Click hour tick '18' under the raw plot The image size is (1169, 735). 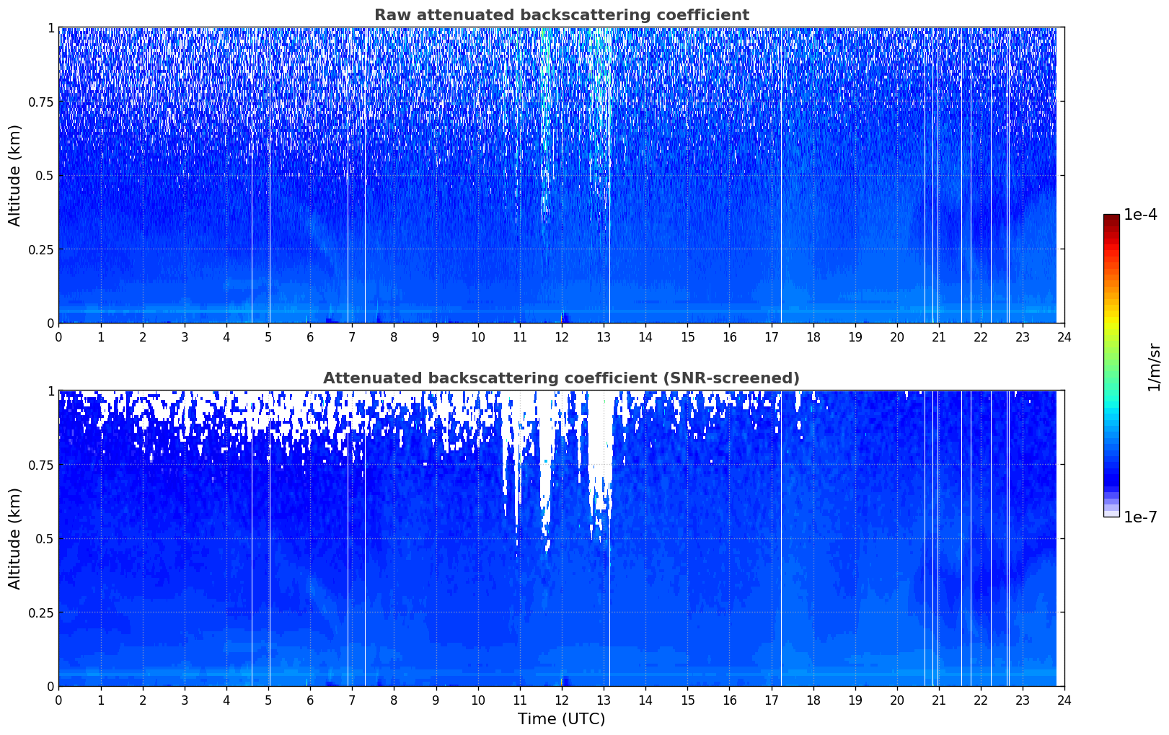pos(813,337)
